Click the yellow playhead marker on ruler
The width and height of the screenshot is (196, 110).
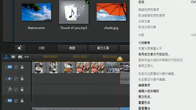point(120,59)
